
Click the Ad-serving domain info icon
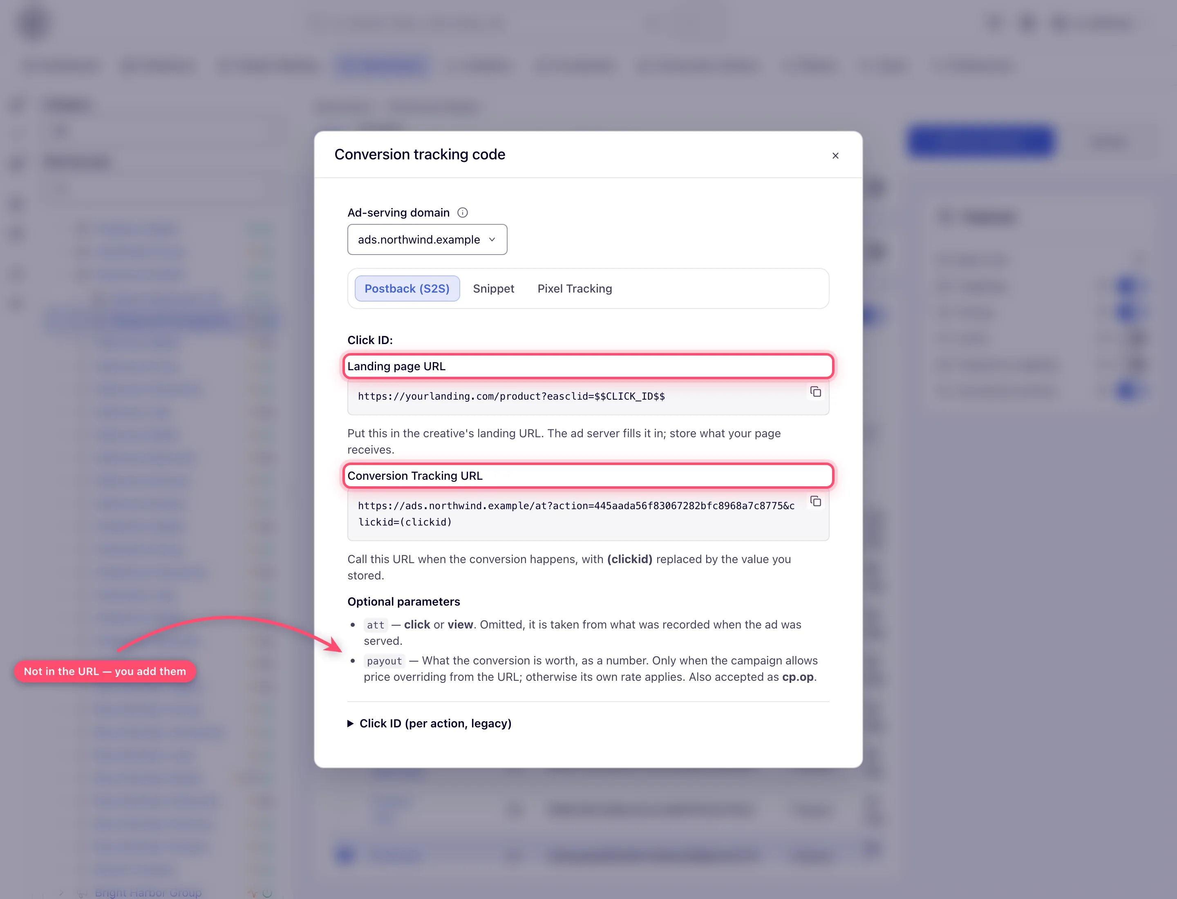463,213
